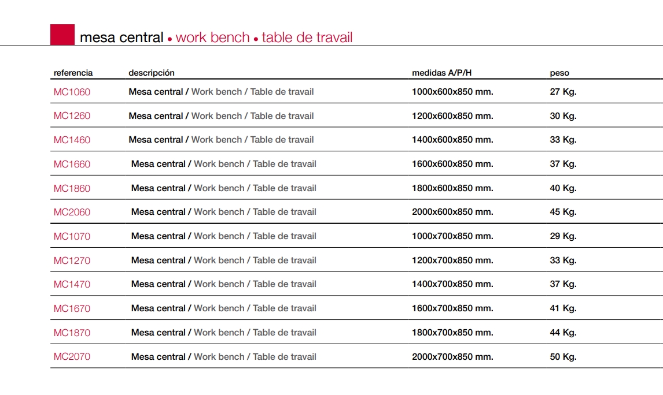Select the 1800x700x850 mm. dimensions cell

(x=452, y=333)
